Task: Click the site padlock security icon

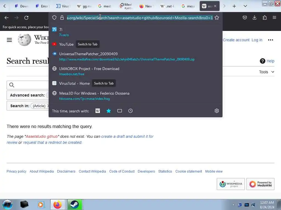Action: tap(62, 17)
